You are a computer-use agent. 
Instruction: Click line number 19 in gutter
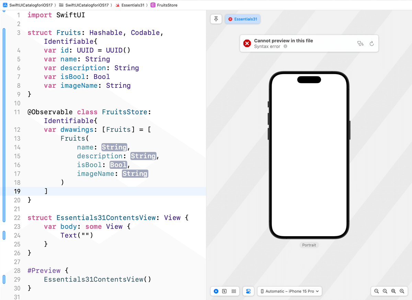[x=17, y=191]
